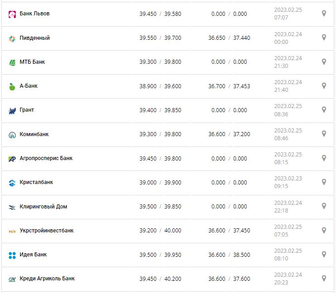Click map pin in Клиринговый Дом row

324,206
